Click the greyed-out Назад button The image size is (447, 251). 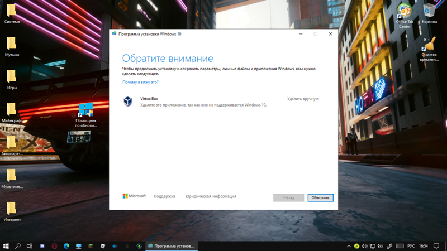click(x=288, y=197)
